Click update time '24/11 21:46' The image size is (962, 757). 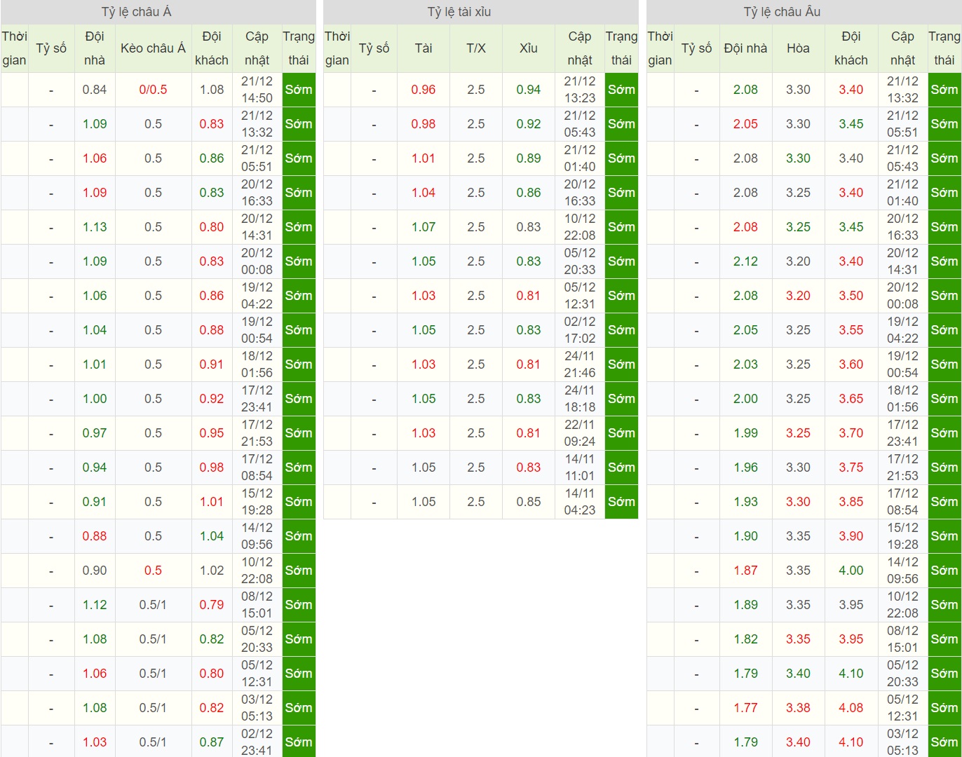(x=580, y=364)
